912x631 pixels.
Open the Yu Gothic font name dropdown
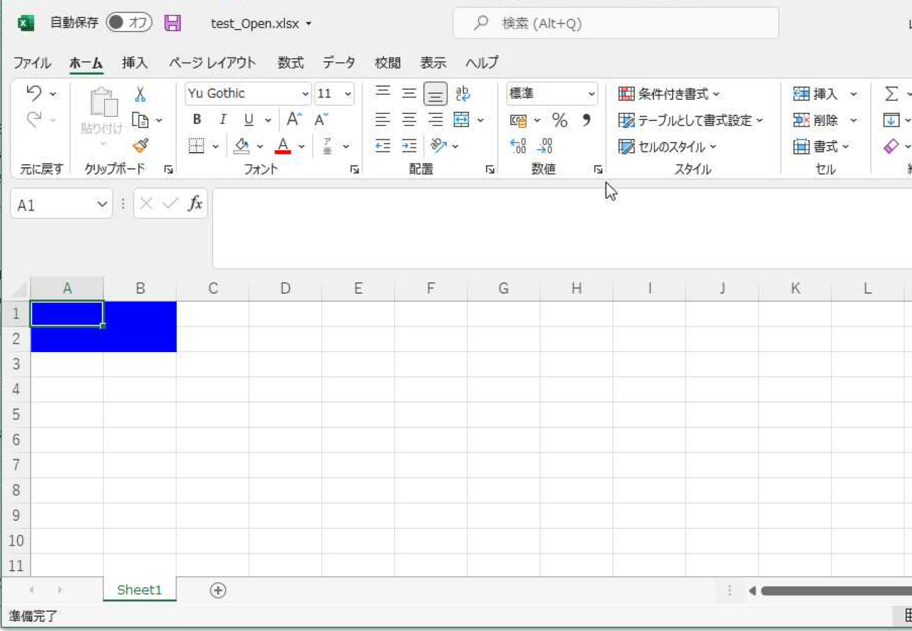click(x=306, y=94)
